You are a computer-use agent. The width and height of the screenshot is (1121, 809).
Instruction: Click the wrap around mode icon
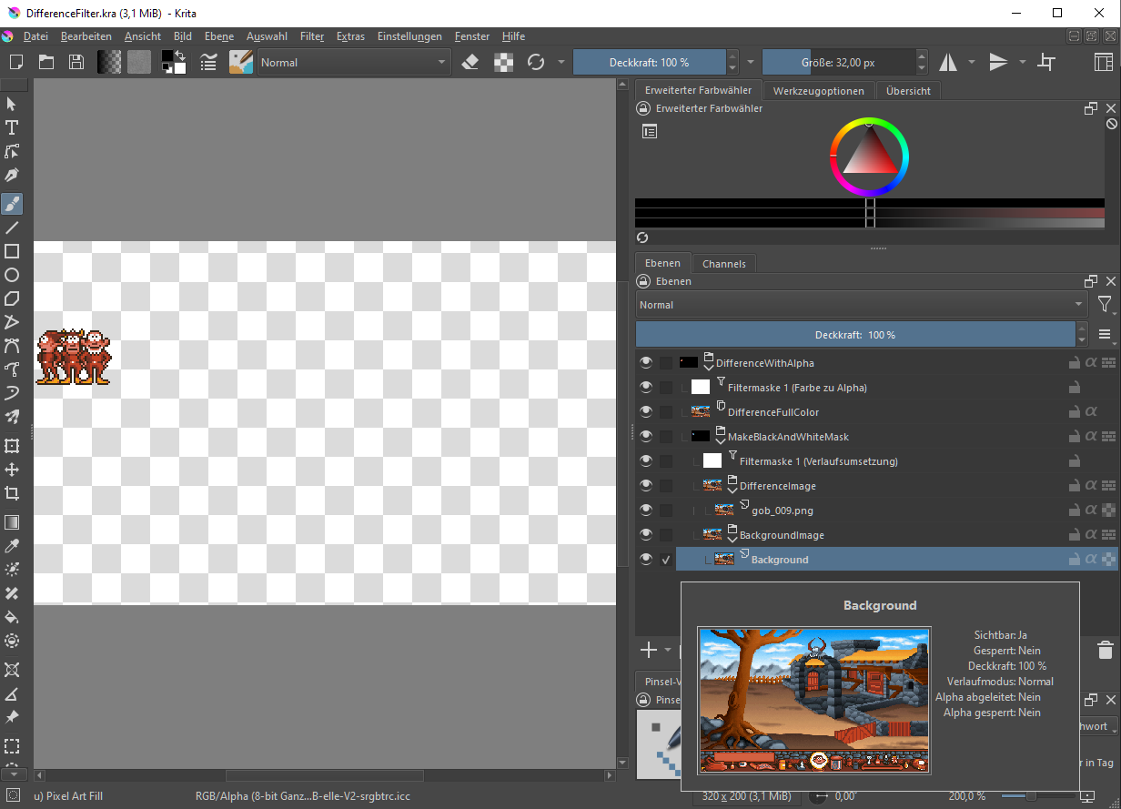[1047, 62]
